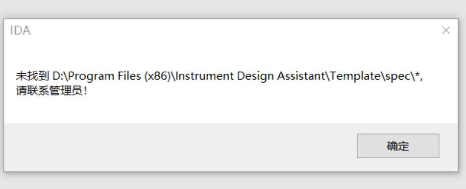Click the word Design in the path
The width and height of the screenshot is (466, 189).
pos(256,76)
